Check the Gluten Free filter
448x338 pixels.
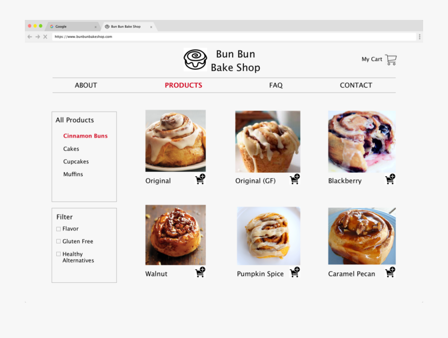(58, 241)
